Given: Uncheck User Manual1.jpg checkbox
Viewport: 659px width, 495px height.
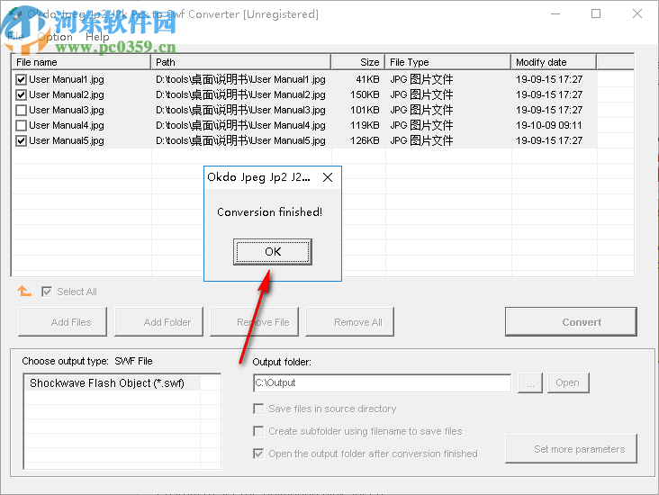Looking at the screenshot, I should click(21, 79).
